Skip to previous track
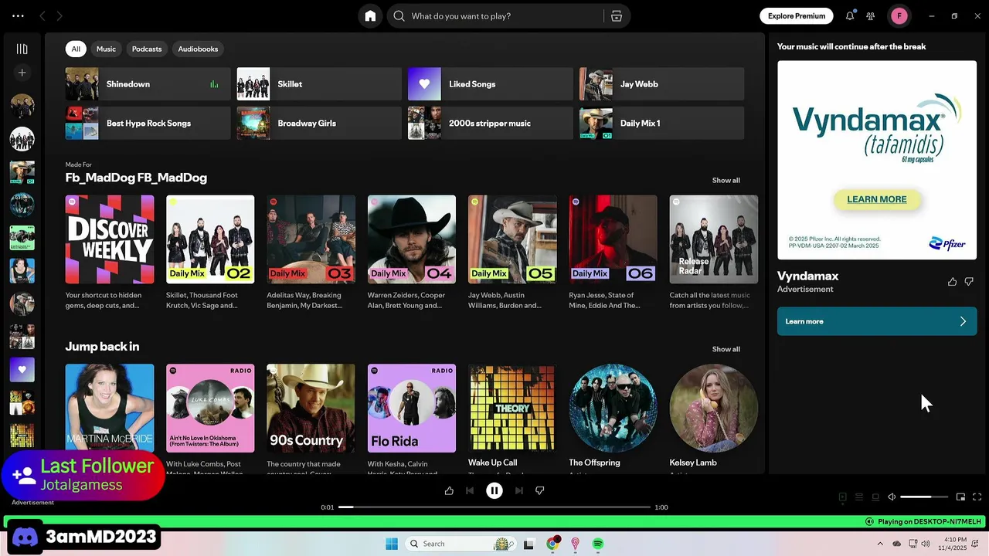Viewport: 989px width, 556px height. pyautogui.click(x=470, y=490)
